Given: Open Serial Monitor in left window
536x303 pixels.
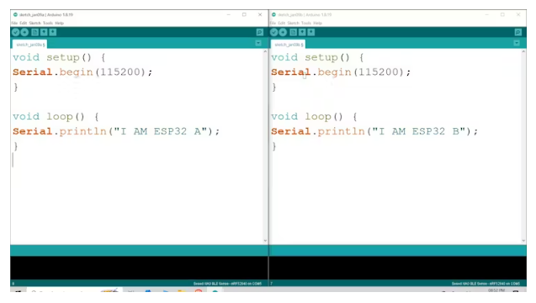Looking at the screenshot, I should point(260,33).
